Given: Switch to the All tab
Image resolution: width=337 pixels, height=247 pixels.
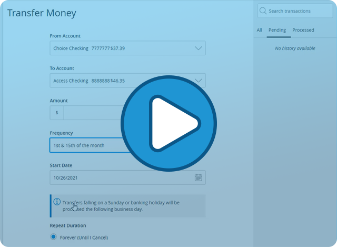Looking at the screenshot, I should pyautogui.click(x=259, y=30).
